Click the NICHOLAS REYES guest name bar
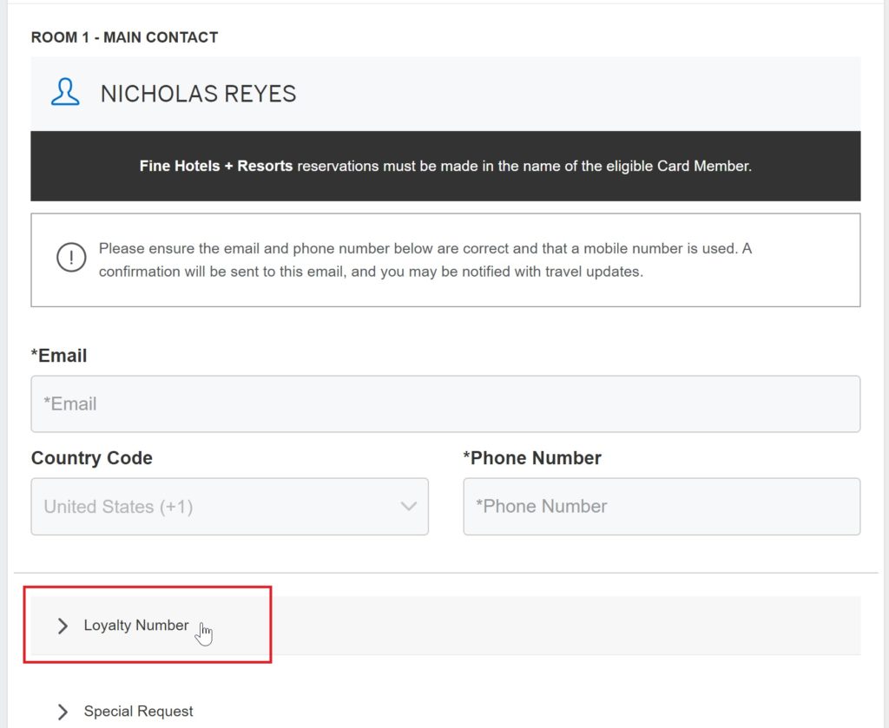 (x=198, y=93)
